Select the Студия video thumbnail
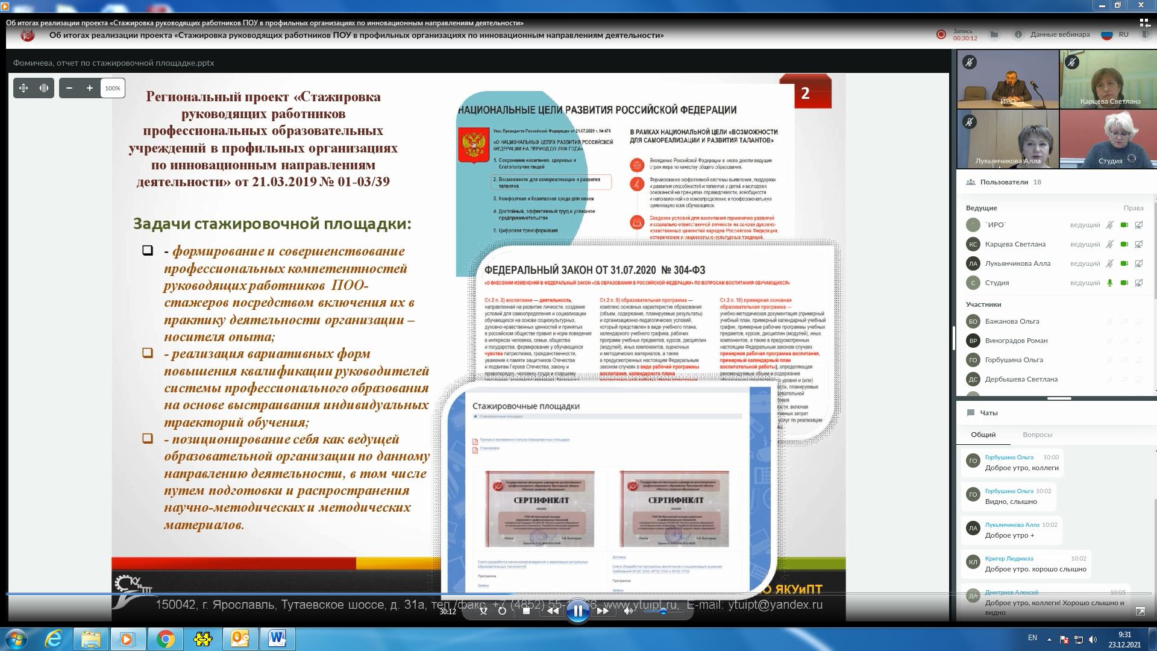The width and height of the screenshot is (1157, 651). click(x=1108, y=139)
